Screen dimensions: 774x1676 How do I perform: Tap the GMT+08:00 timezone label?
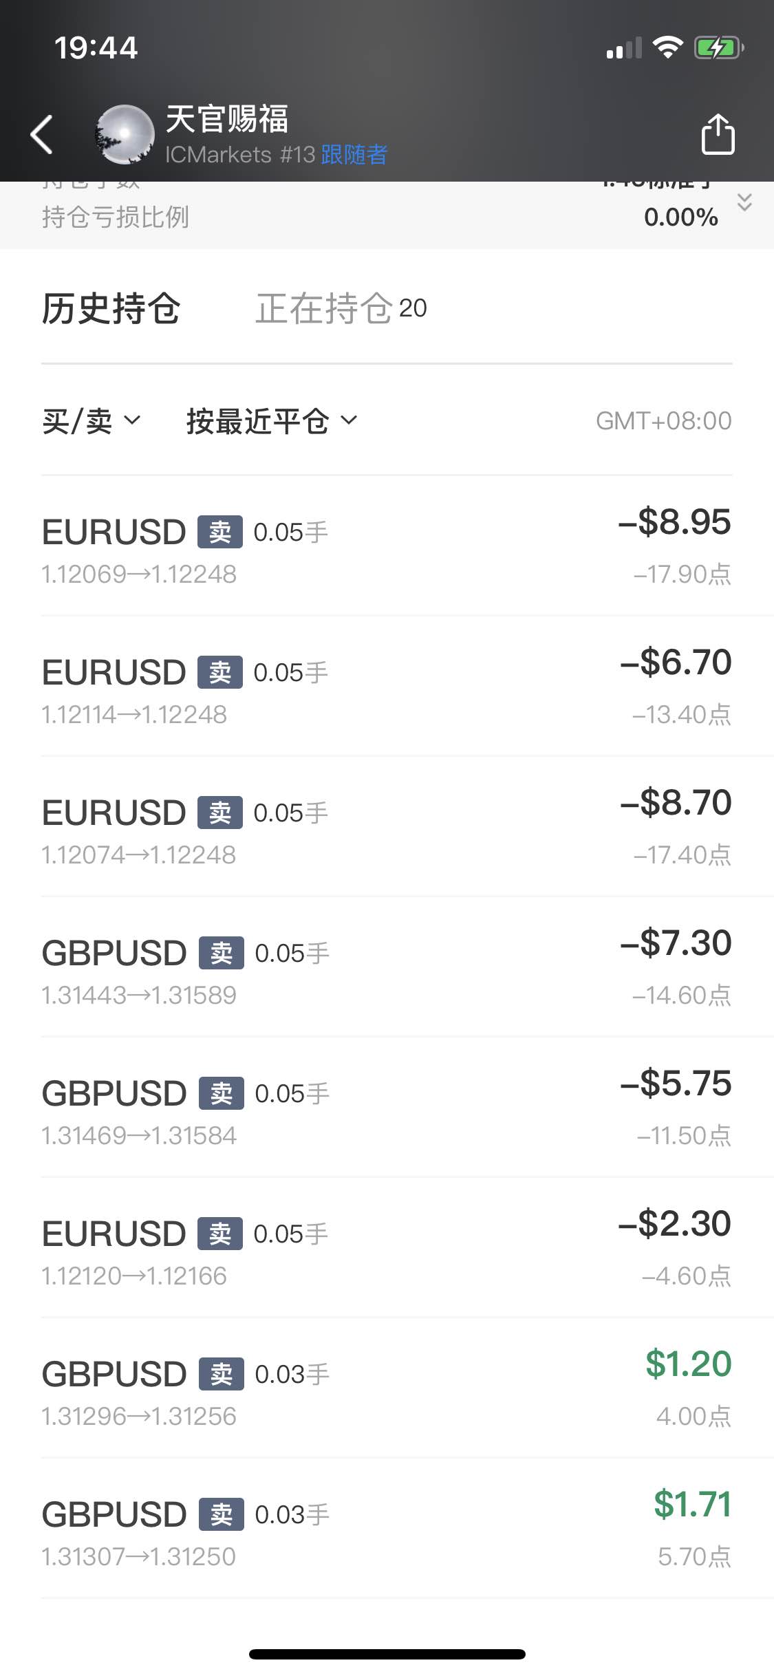[x=663, y=421]
